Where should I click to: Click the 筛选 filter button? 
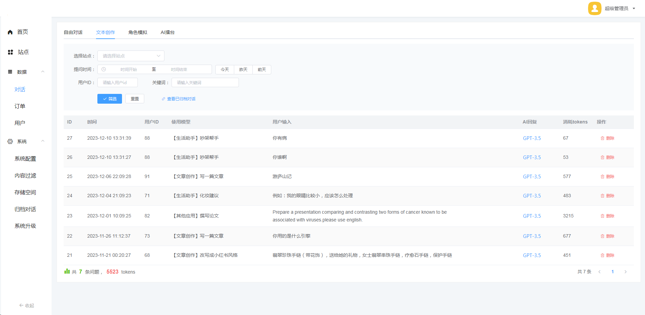click(110, 99)
